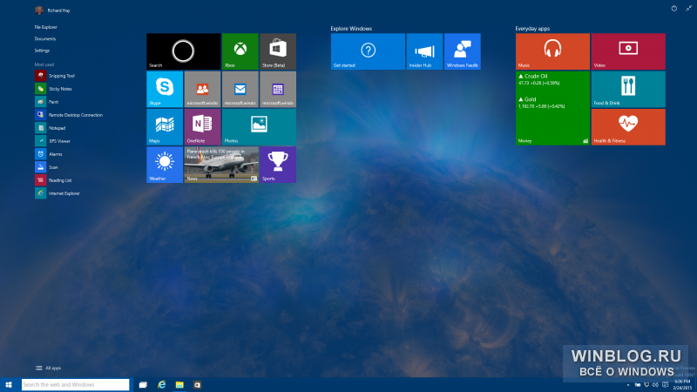697x392 pixels.
Task: Click the taskbar clock and date
Action: pos(682,385)
